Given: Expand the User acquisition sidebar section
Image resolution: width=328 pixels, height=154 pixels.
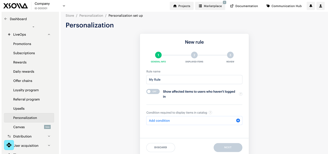Looking at the screenshot, I should 49,146.
